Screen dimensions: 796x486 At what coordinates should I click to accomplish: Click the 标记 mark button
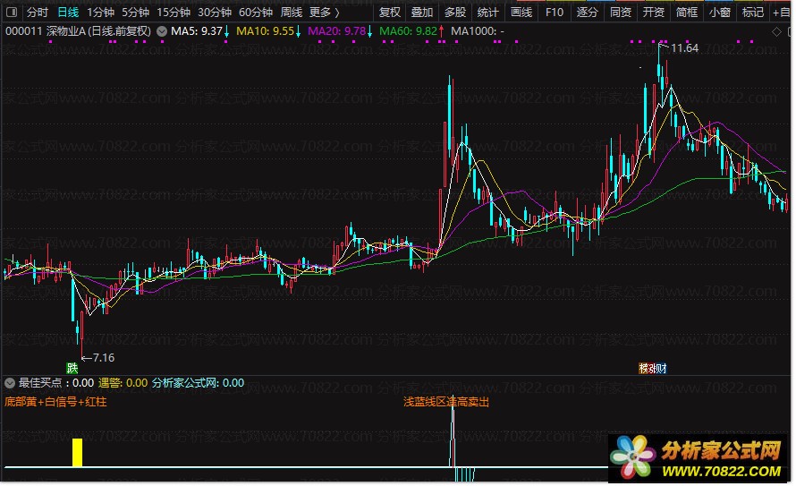coord(753,13)
